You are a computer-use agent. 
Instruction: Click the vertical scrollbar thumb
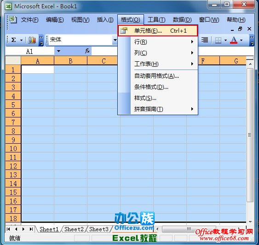tap(250, 135)
